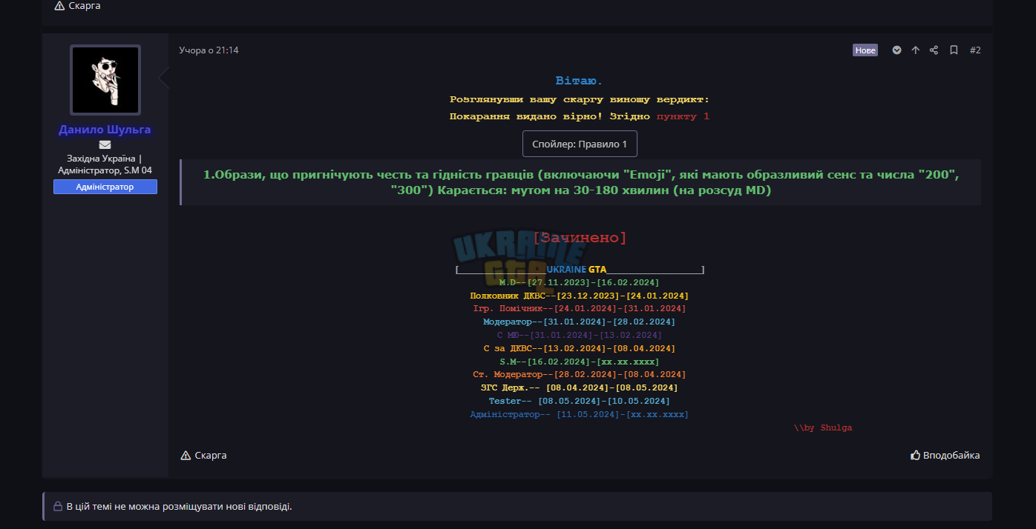The width and height of the screenshot is (1036, 529).
Task: Click the 'Вітаю.' greeting text
Action: (580, 80)
